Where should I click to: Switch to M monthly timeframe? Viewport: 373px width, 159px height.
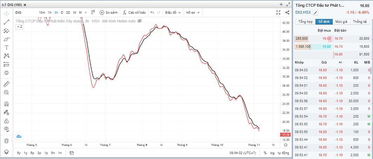(x=80, y=12)
